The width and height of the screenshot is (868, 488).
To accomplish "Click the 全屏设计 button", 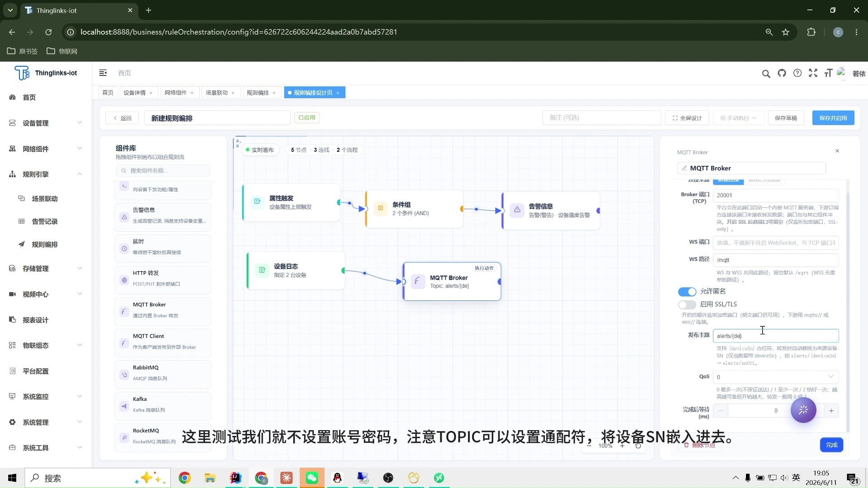I will click(687, 118).
